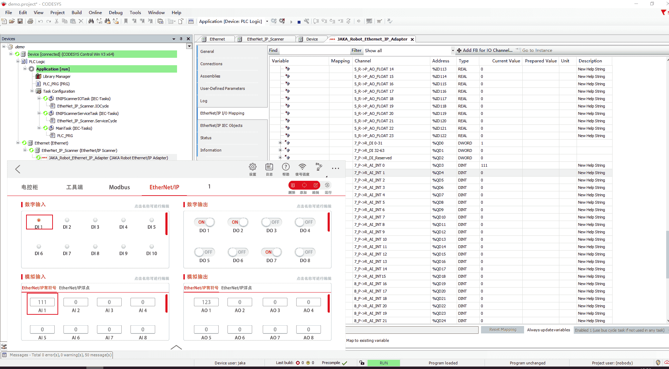Open the Debug menu
669x369 pixels.
tap(115, 12)
